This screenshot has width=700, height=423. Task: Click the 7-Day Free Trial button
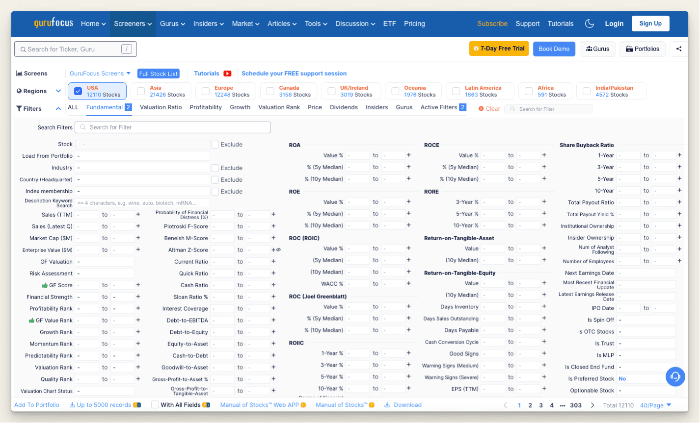click(499, 49)
